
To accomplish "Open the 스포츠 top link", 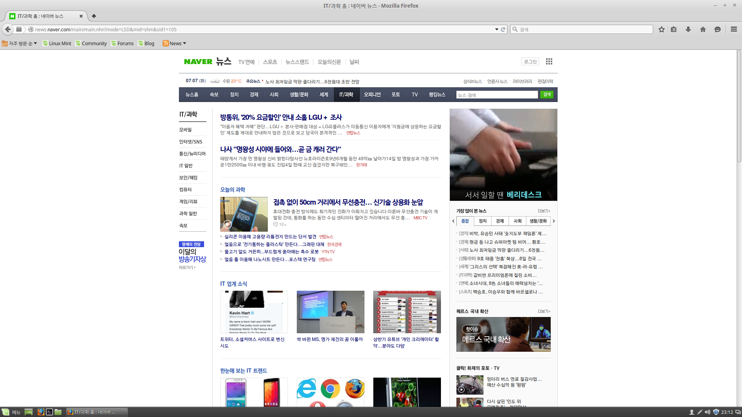I will click(270, 62).
